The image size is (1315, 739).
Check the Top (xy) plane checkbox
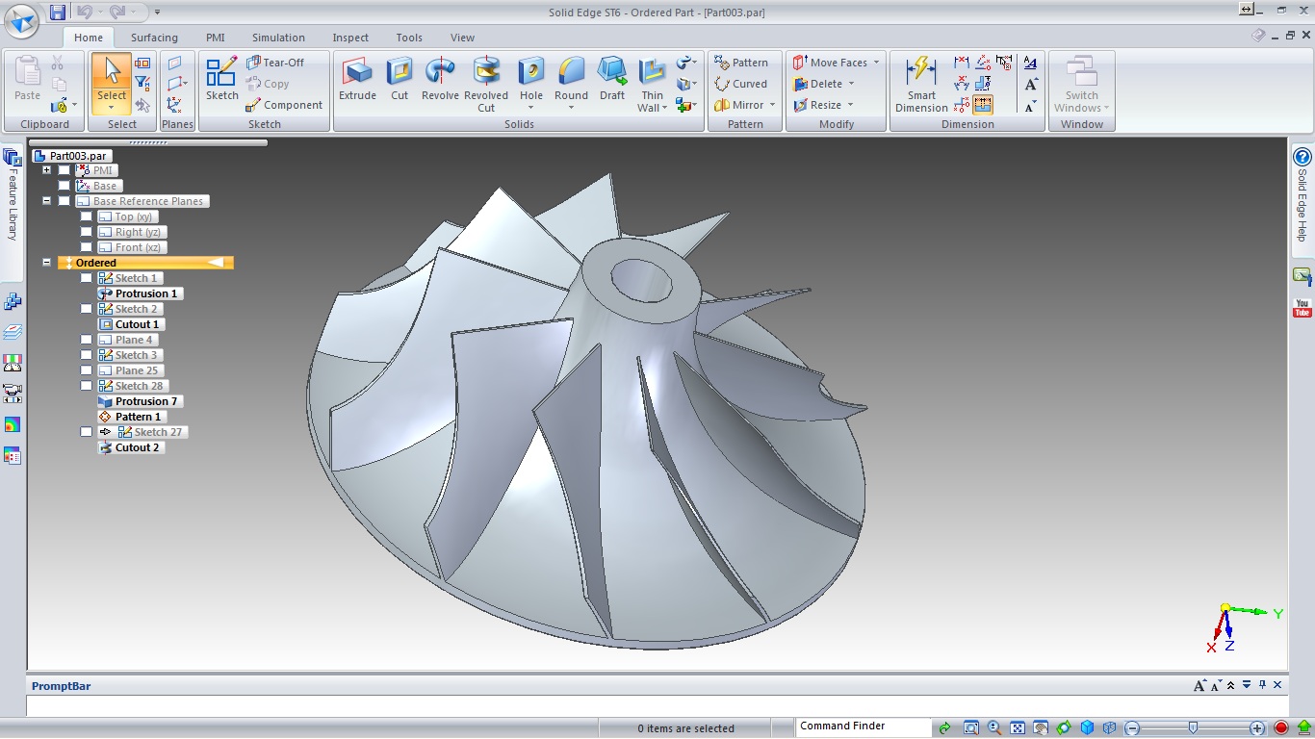click(x=87, y=217)
